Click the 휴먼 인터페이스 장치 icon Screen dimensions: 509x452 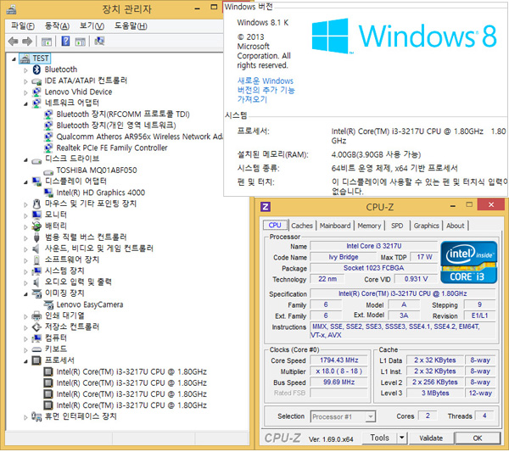tap(36, 416)
